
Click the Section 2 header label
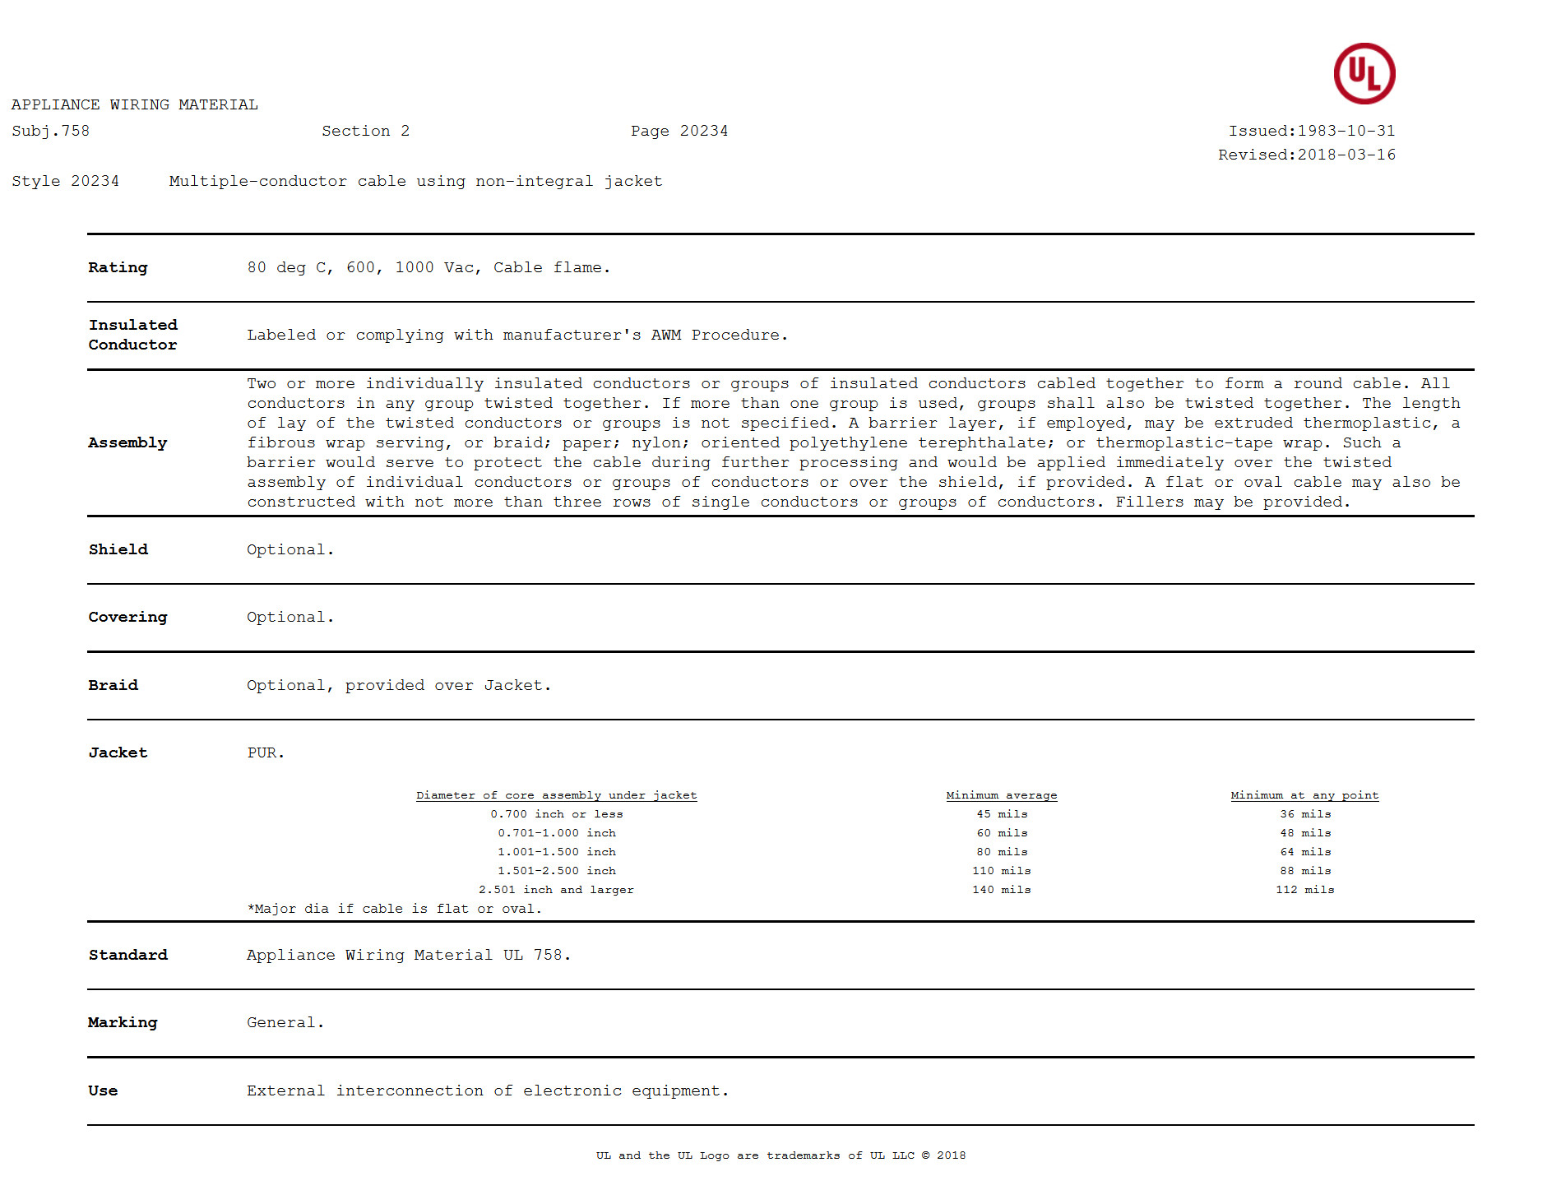click(365, 131)
